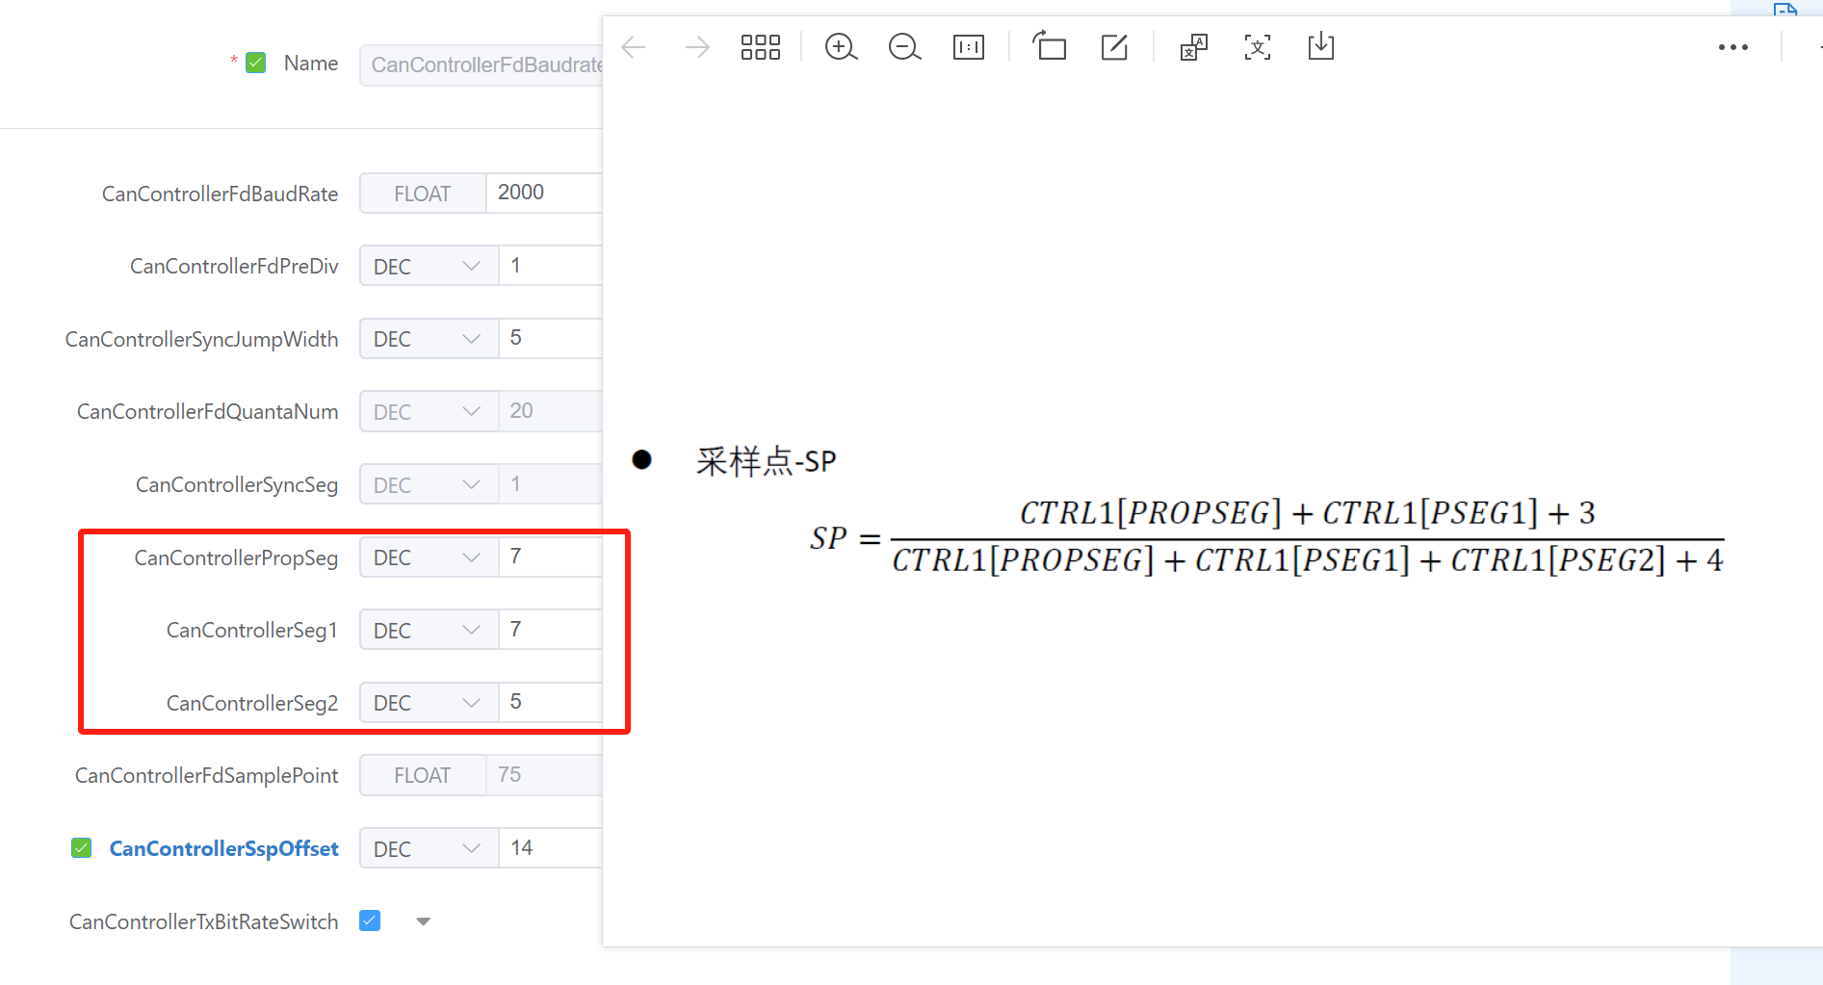The width and height of the screenshot is (1823, 985).
Task: Click CanControllerSyncSeg value 1 field
Action: click(x=551, y=484)
